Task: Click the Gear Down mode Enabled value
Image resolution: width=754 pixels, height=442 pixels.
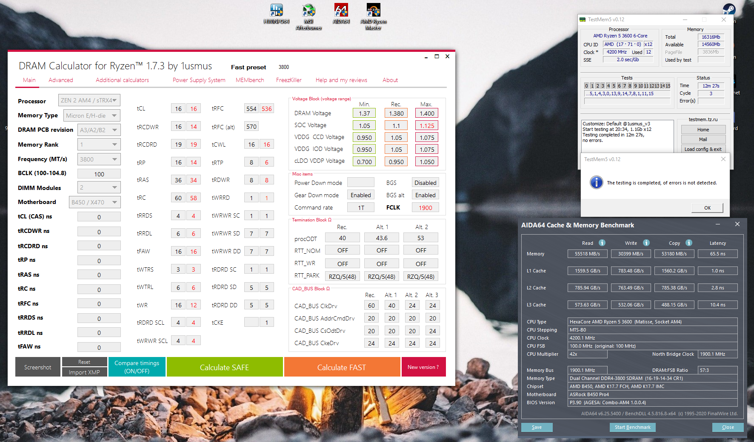Action: click(x=361, y=195)
